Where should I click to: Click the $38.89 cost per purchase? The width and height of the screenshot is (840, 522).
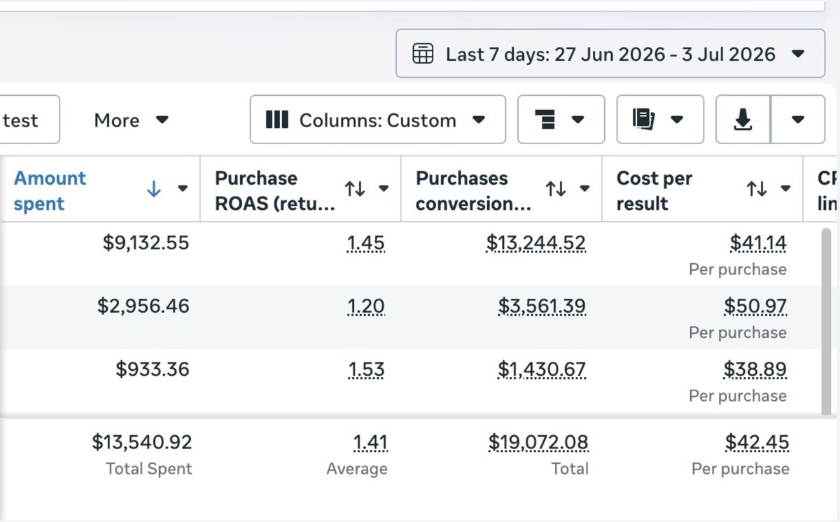755,369
